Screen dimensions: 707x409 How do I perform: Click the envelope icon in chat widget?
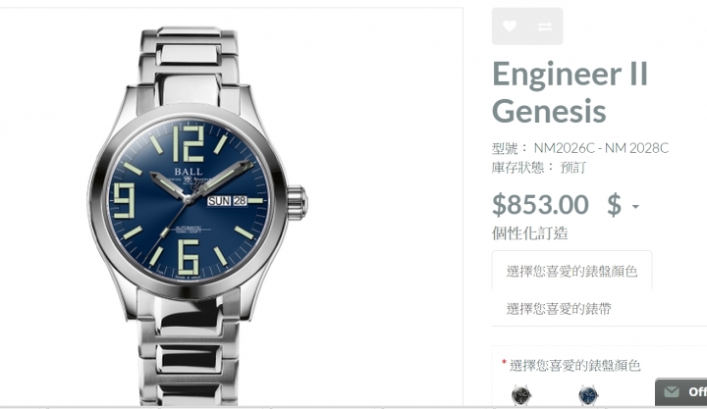[x=672, y=391]
